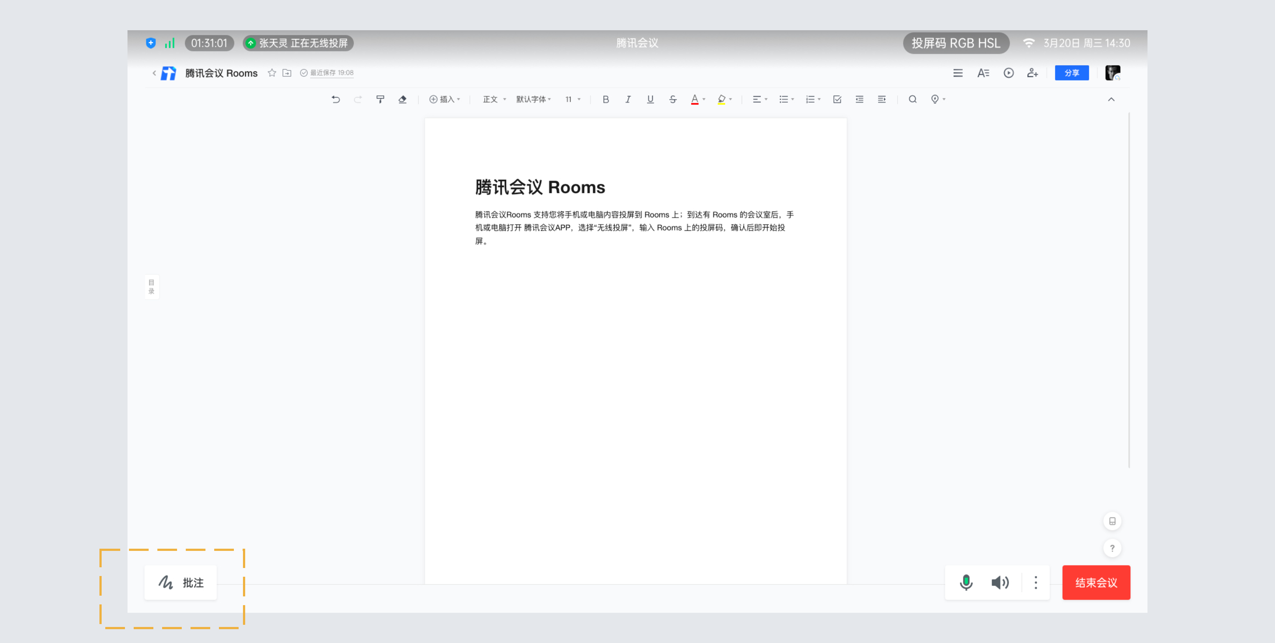1275x643 pixels.
Task: Click the undo arrow icon
Action: (336, 99)
